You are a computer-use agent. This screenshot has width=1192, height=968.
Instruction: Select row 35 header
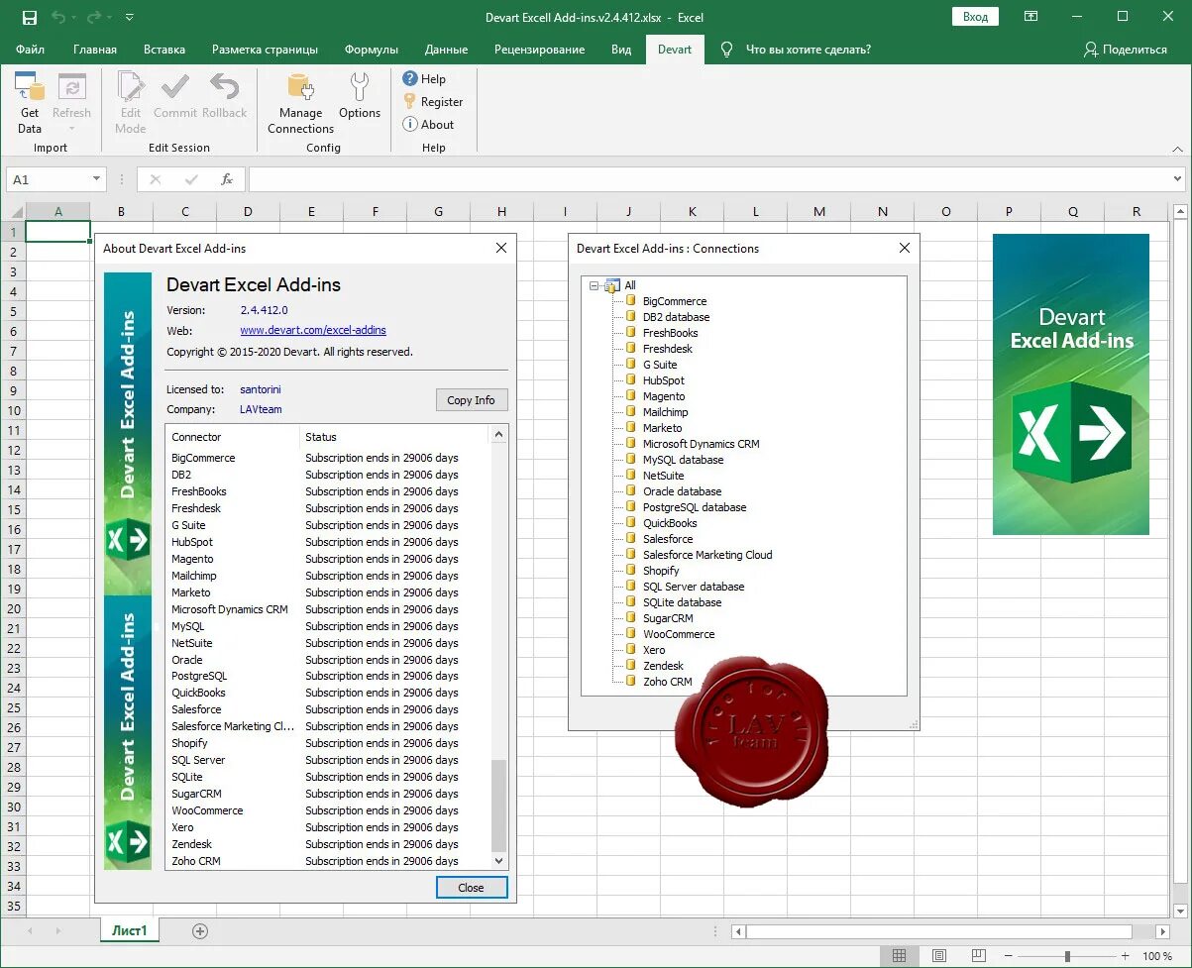point(13,907)
